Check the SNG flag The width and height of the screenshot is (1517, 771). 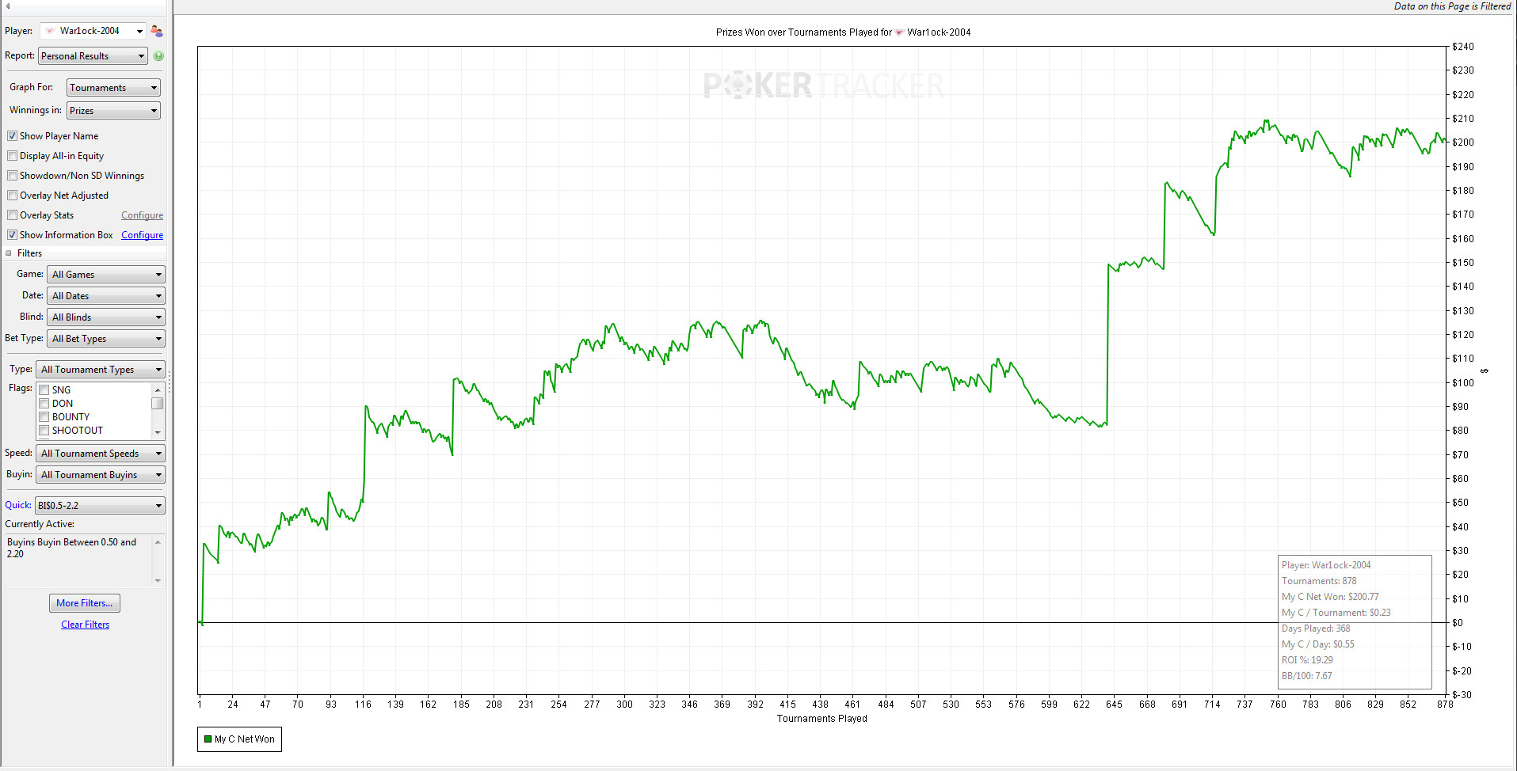pos(44,390)
